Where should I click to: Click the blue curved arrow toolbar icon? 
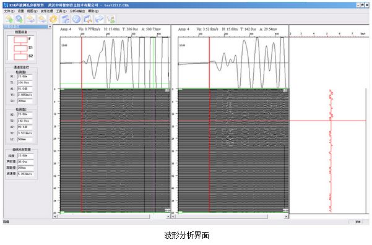[100, 19]
